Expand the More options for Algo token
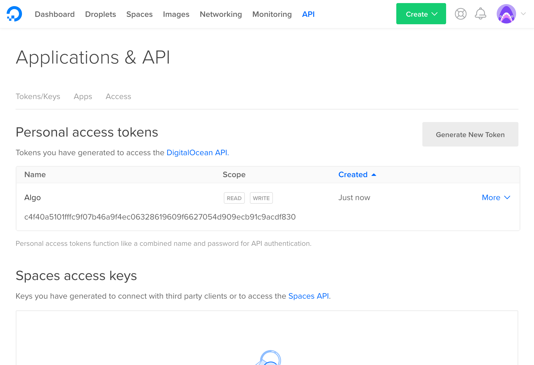Viewport: 534px width, 365px height. (x=496, y=198)
